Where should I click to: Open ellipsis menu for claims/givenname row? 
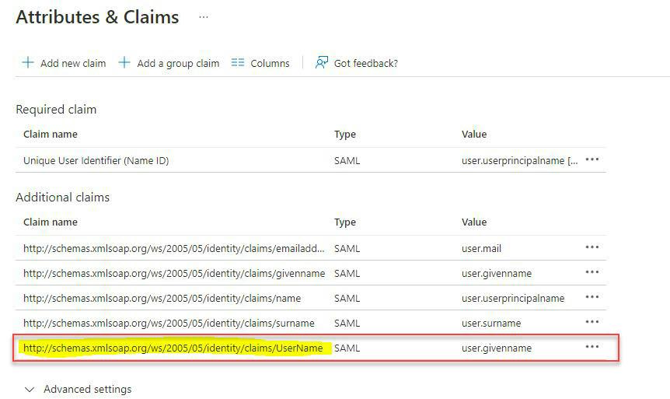coord(591,272)
